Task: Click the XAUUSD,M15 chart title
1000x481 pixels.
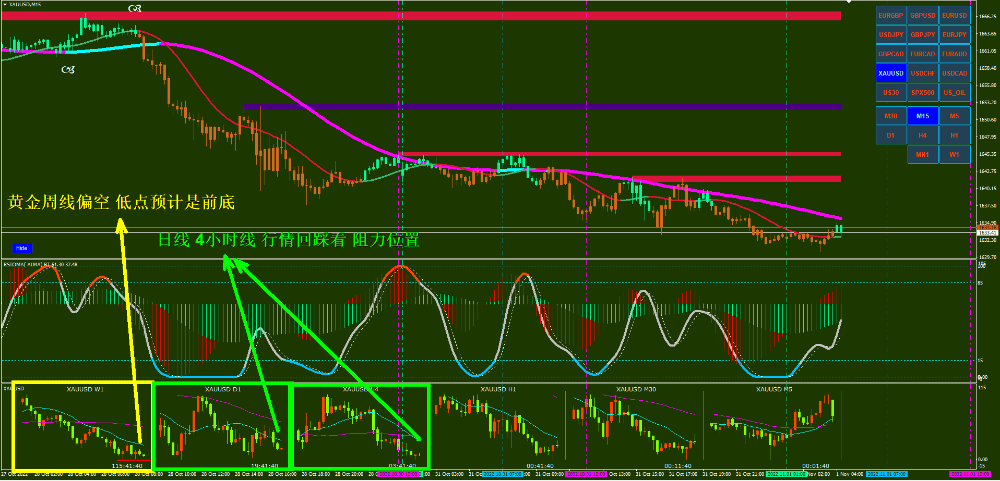Action: (25, 4)
